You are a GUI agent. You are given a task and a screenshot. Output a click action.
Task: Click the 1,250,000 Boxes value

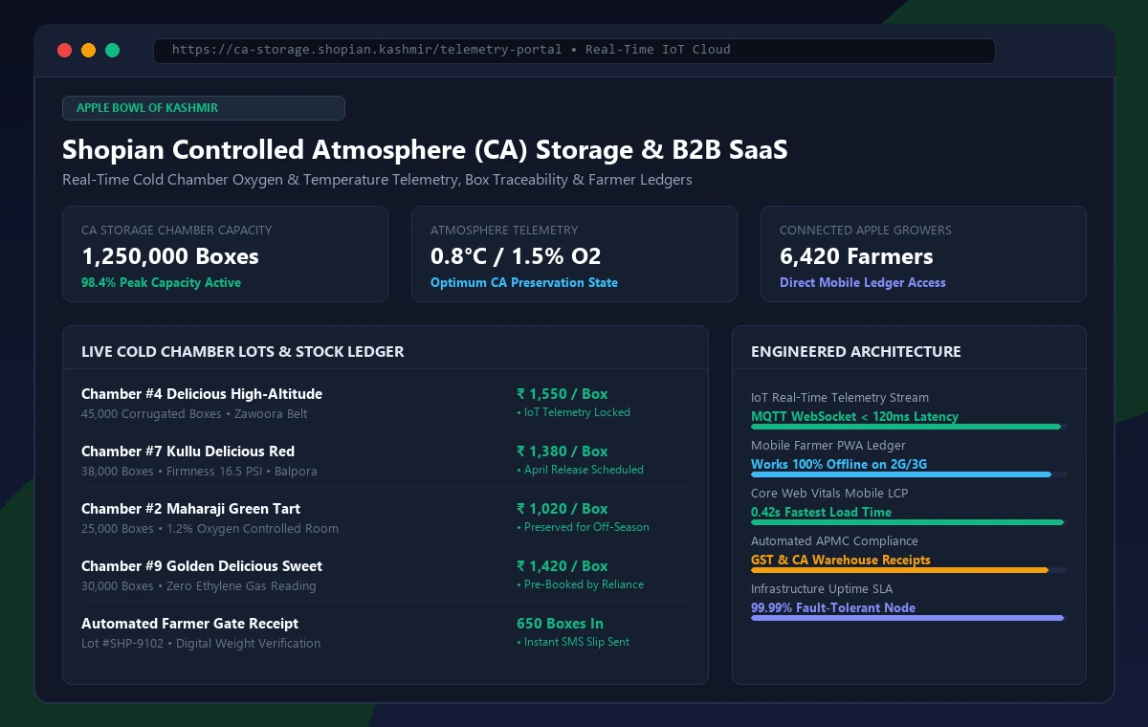[170, 256]
